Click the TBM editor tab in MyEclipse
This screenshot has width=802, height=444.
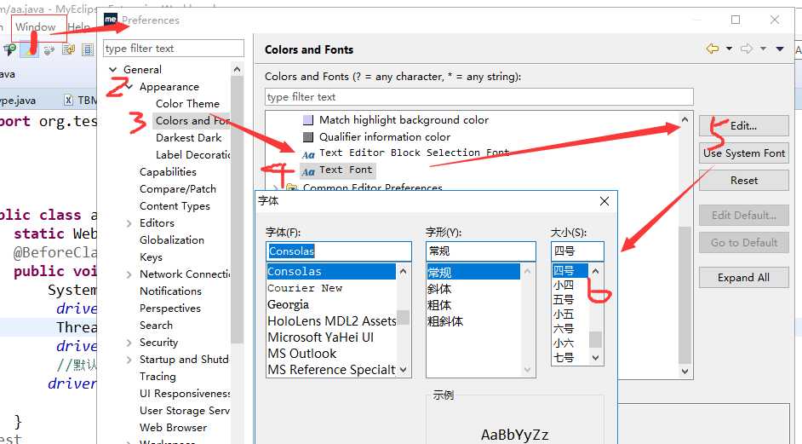click(x=80, y=101)
